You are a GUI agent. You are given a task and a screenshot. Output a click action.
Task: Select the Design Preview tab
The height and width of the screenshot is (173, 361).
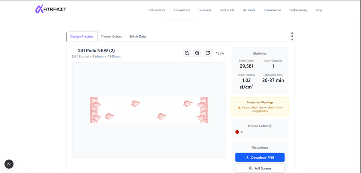coord(82,36)
